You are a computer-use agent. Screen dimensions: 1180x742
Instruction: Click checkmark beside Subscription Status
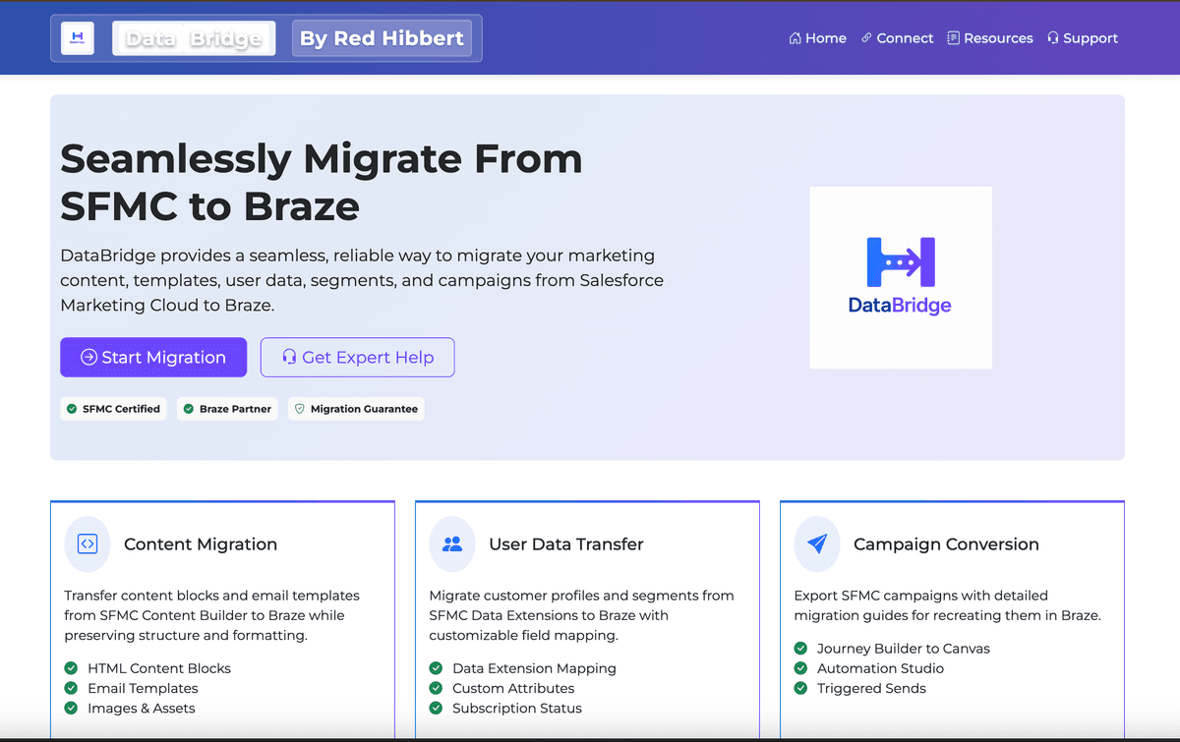[437, 708]
